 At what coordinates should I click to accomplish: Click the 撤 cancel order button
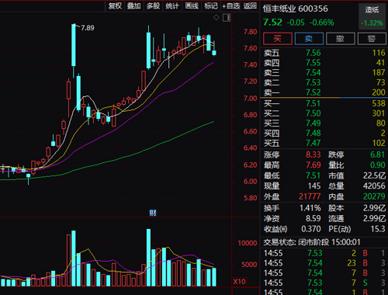340,39
